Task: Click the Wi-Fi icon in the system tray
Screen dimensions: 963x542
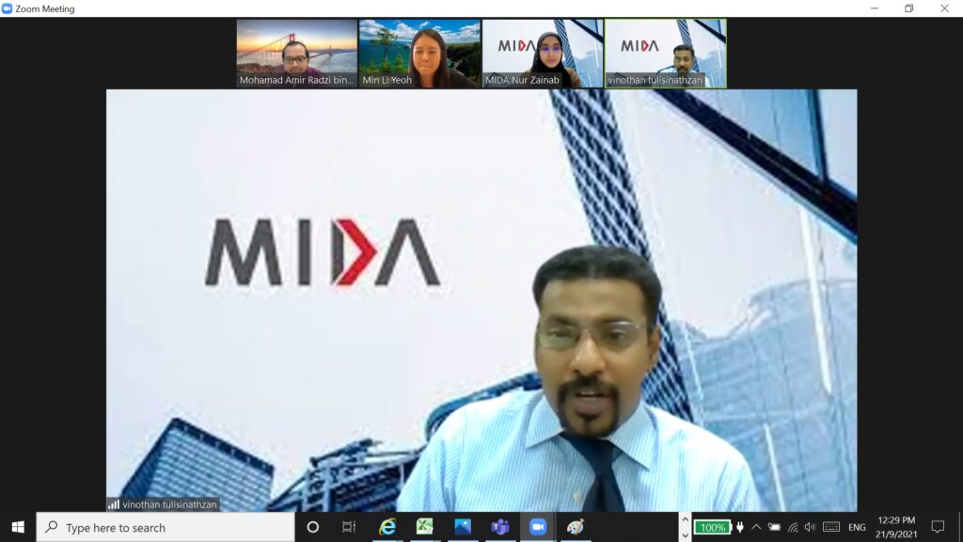Action: tap(793, 529)
